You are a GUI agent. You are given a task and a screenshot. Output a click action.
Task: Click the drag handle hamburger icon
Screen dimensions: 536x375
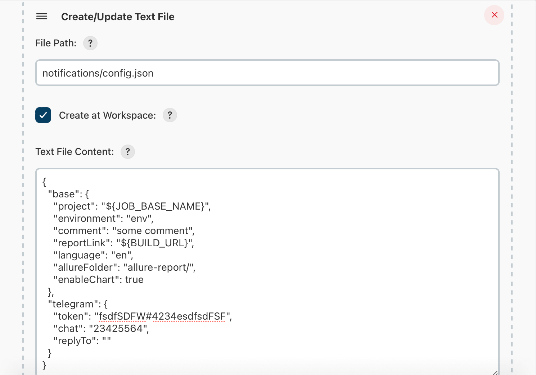click(x=42, y=17)
